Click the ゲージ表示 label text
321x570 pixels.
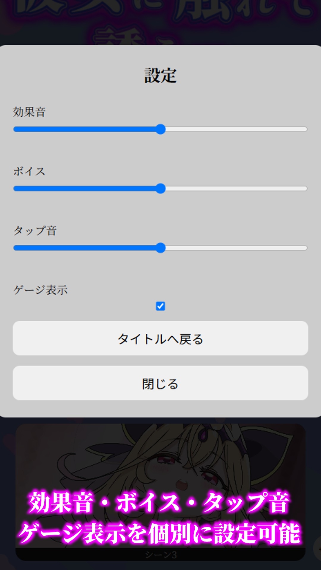tap(40, 290)
